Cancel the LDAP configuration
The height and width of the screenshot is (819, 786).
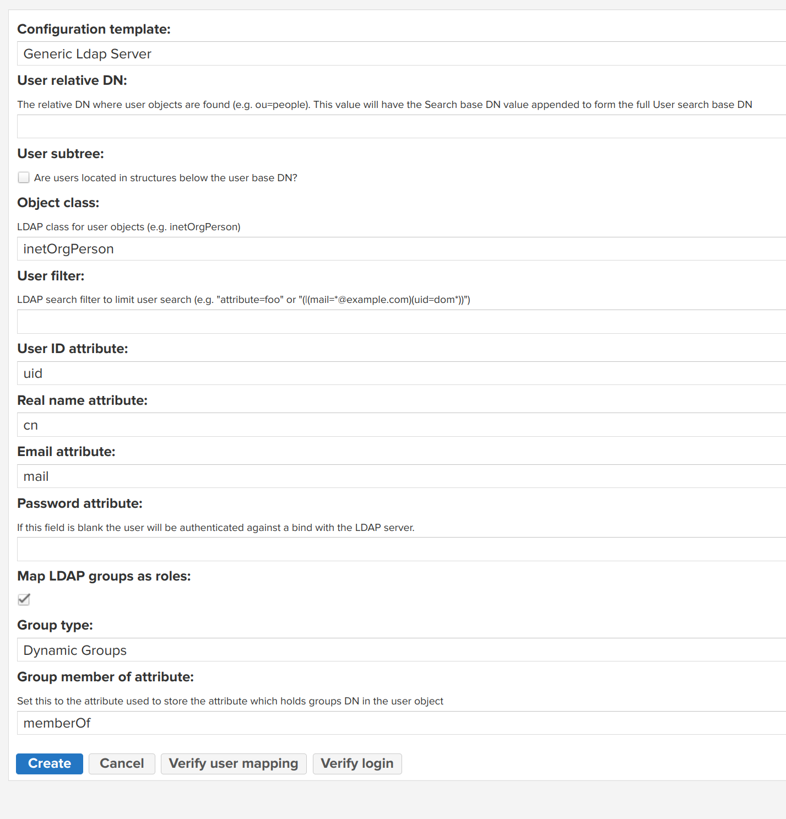tap(122, 763)
